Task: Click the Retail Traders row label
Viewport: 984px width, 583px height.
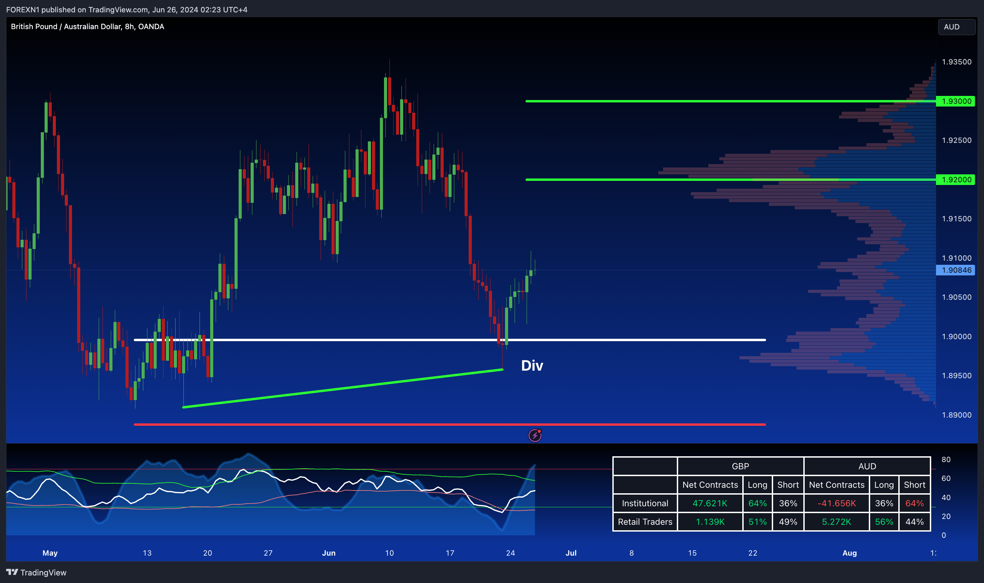Action: coord(645,522)
